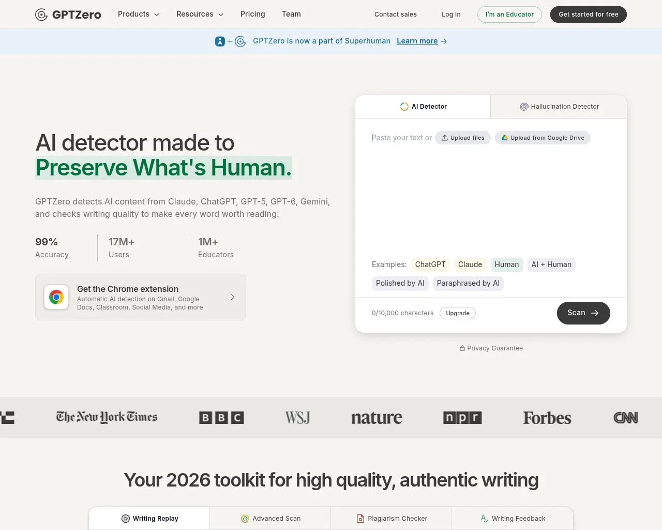Click The New York Times logo
The height and width of the screenshot is (530, 662).
coord(107,417)
